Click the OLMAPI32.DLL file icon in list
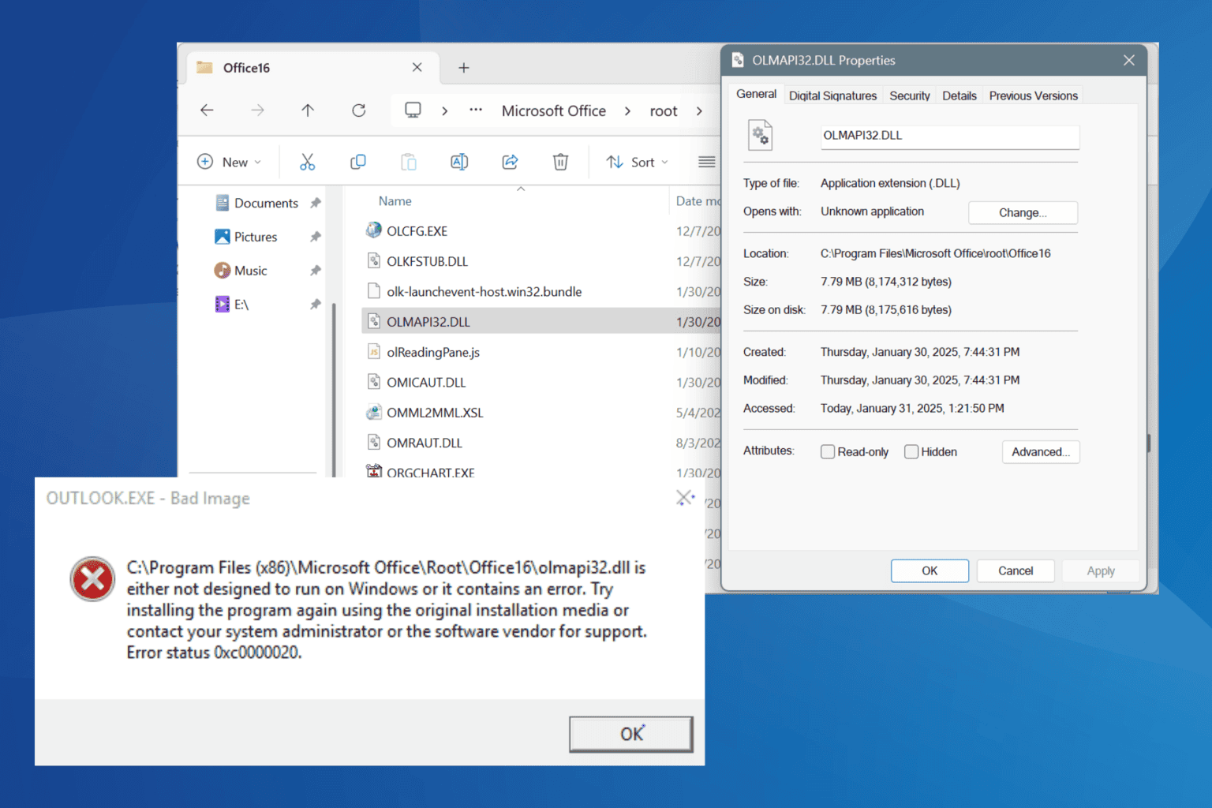1212x808 pixels. [x=374, y=321]
